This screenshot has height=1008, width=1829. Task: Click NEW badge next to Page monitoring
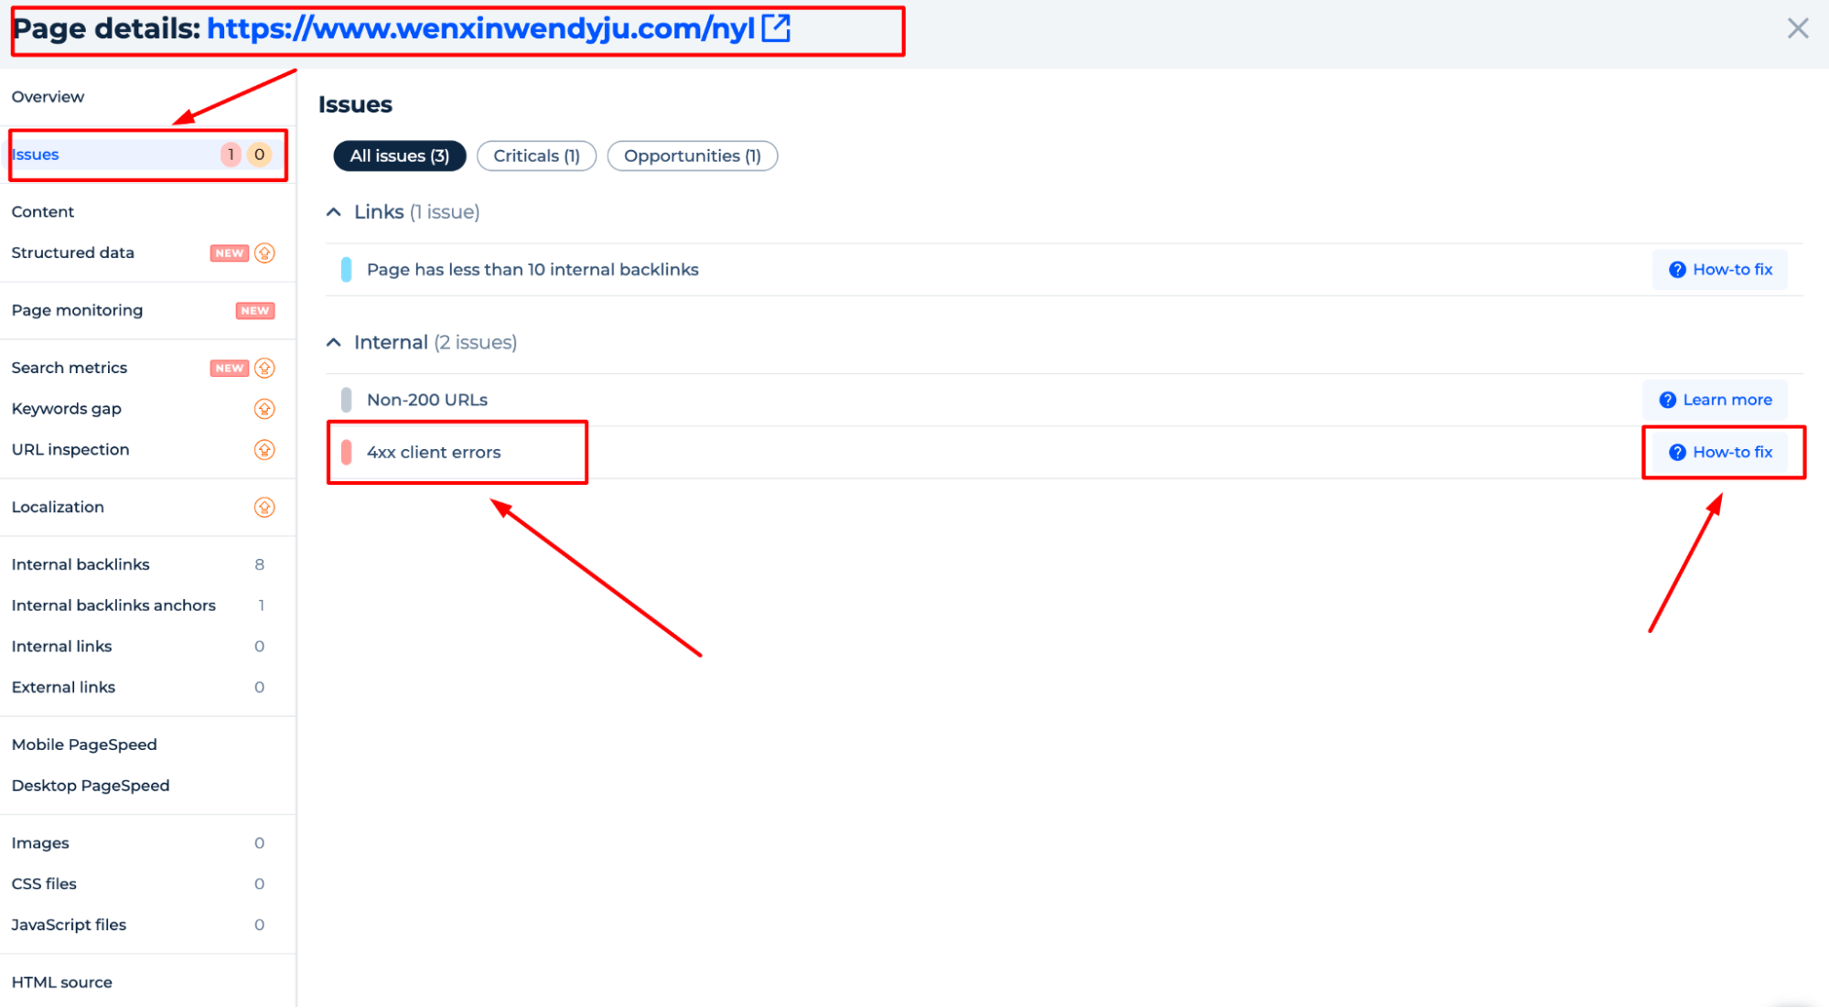click(255, 311)
